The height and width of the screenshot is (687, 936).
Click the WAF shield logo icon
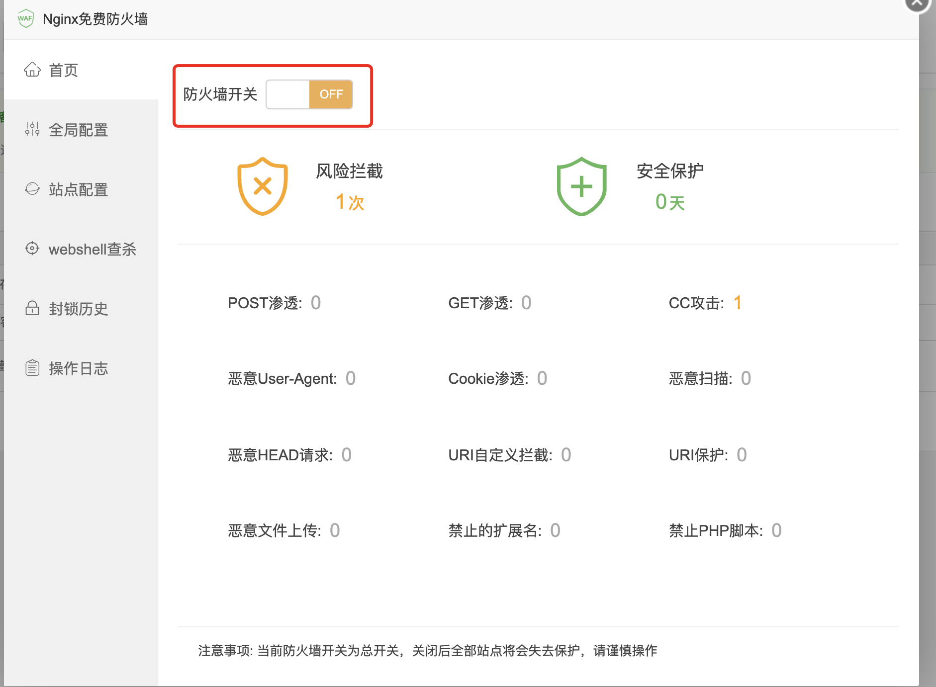[x=25, y=18]
